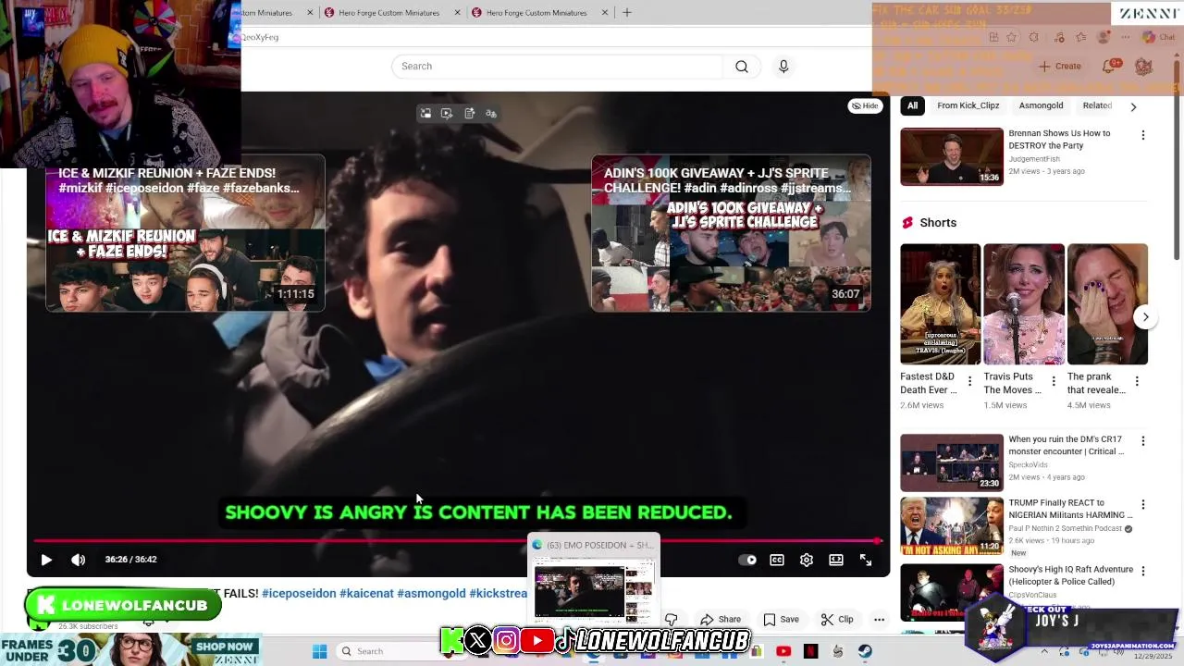Screen dimensions: 1184x666
Task: Open options for Brennan Shows video
Action: point(1143,135)
